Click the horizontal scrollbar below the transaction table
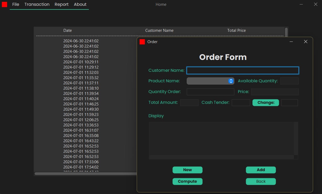Viewport: 322px width, 194px height. pos(84,173)
